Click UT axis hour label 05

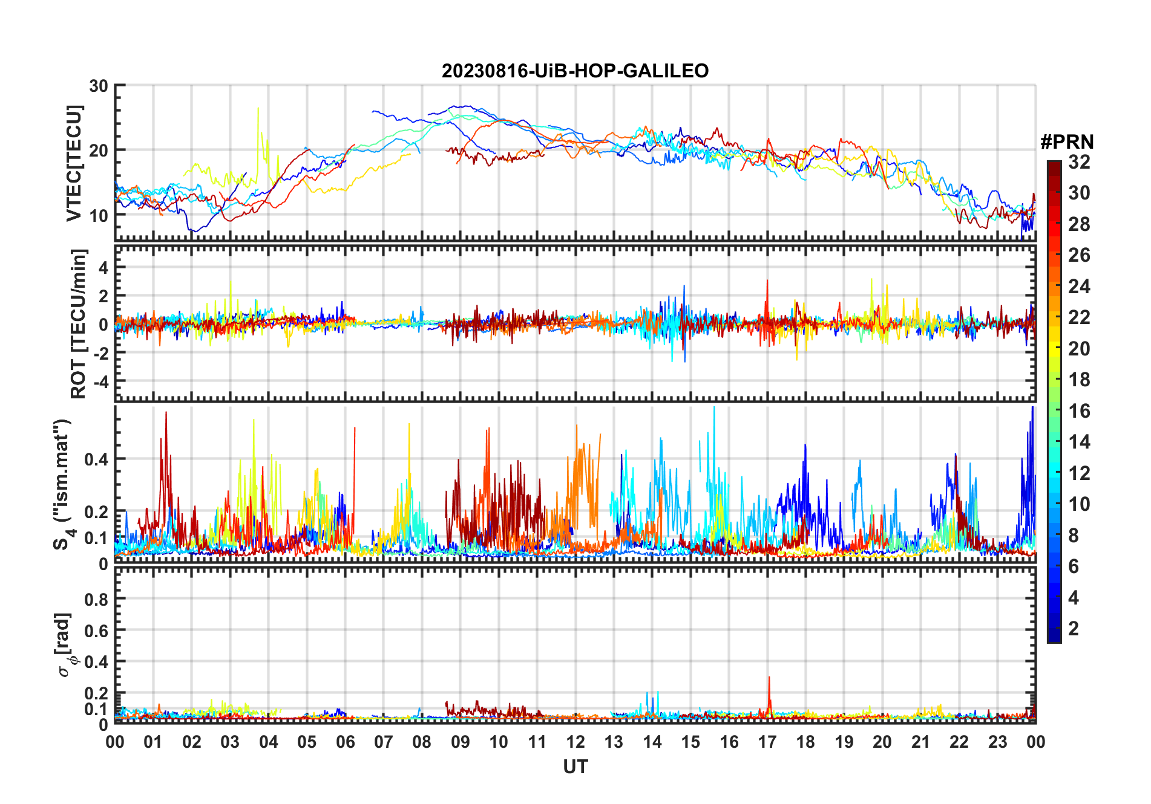[x=307, y=742]
